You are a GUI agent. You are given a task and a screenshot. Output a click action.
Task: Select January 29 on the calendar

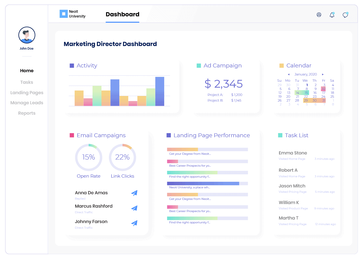[x=306, y=100]
